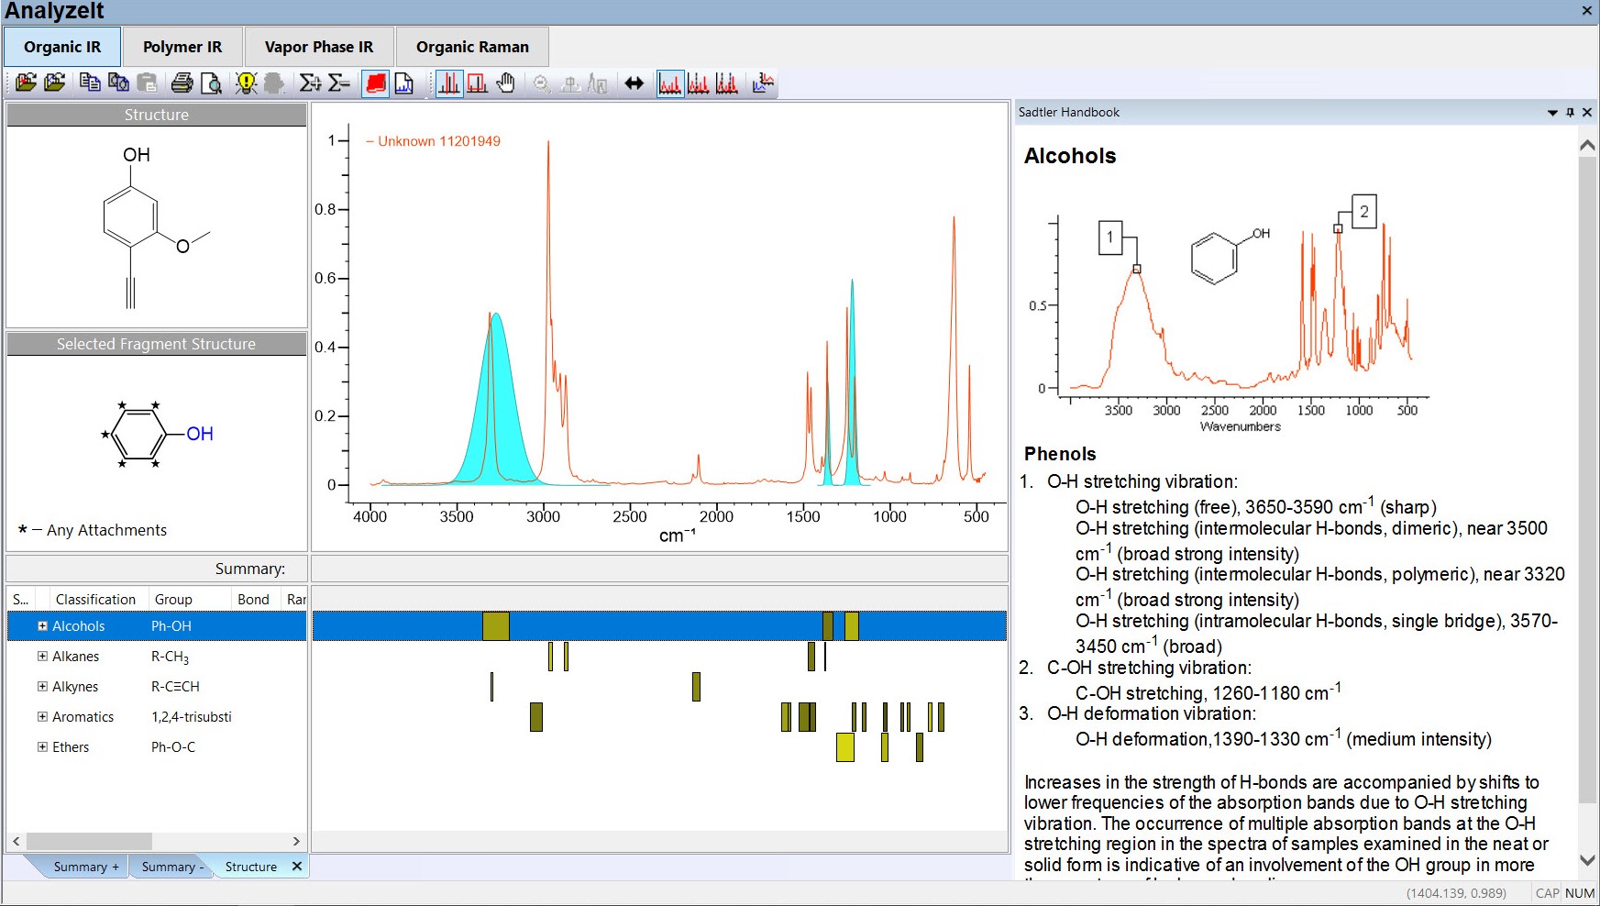
Task: Toggle the red handbook panel button
Action: click(x=376, y=83)
